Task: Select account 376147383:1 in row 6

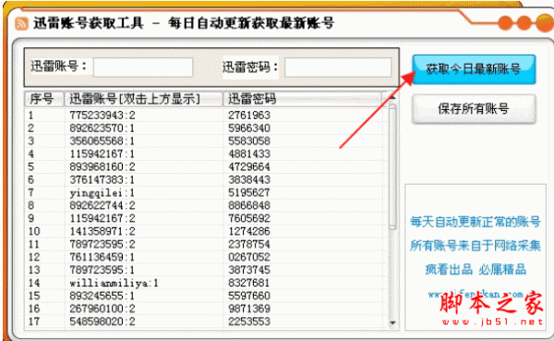Action: [102, 179]
